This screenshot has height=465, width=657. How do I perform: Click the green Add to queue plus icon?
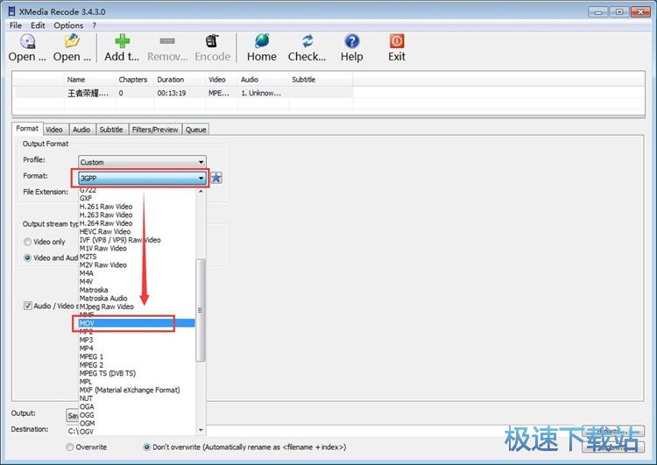coord(122,41)
